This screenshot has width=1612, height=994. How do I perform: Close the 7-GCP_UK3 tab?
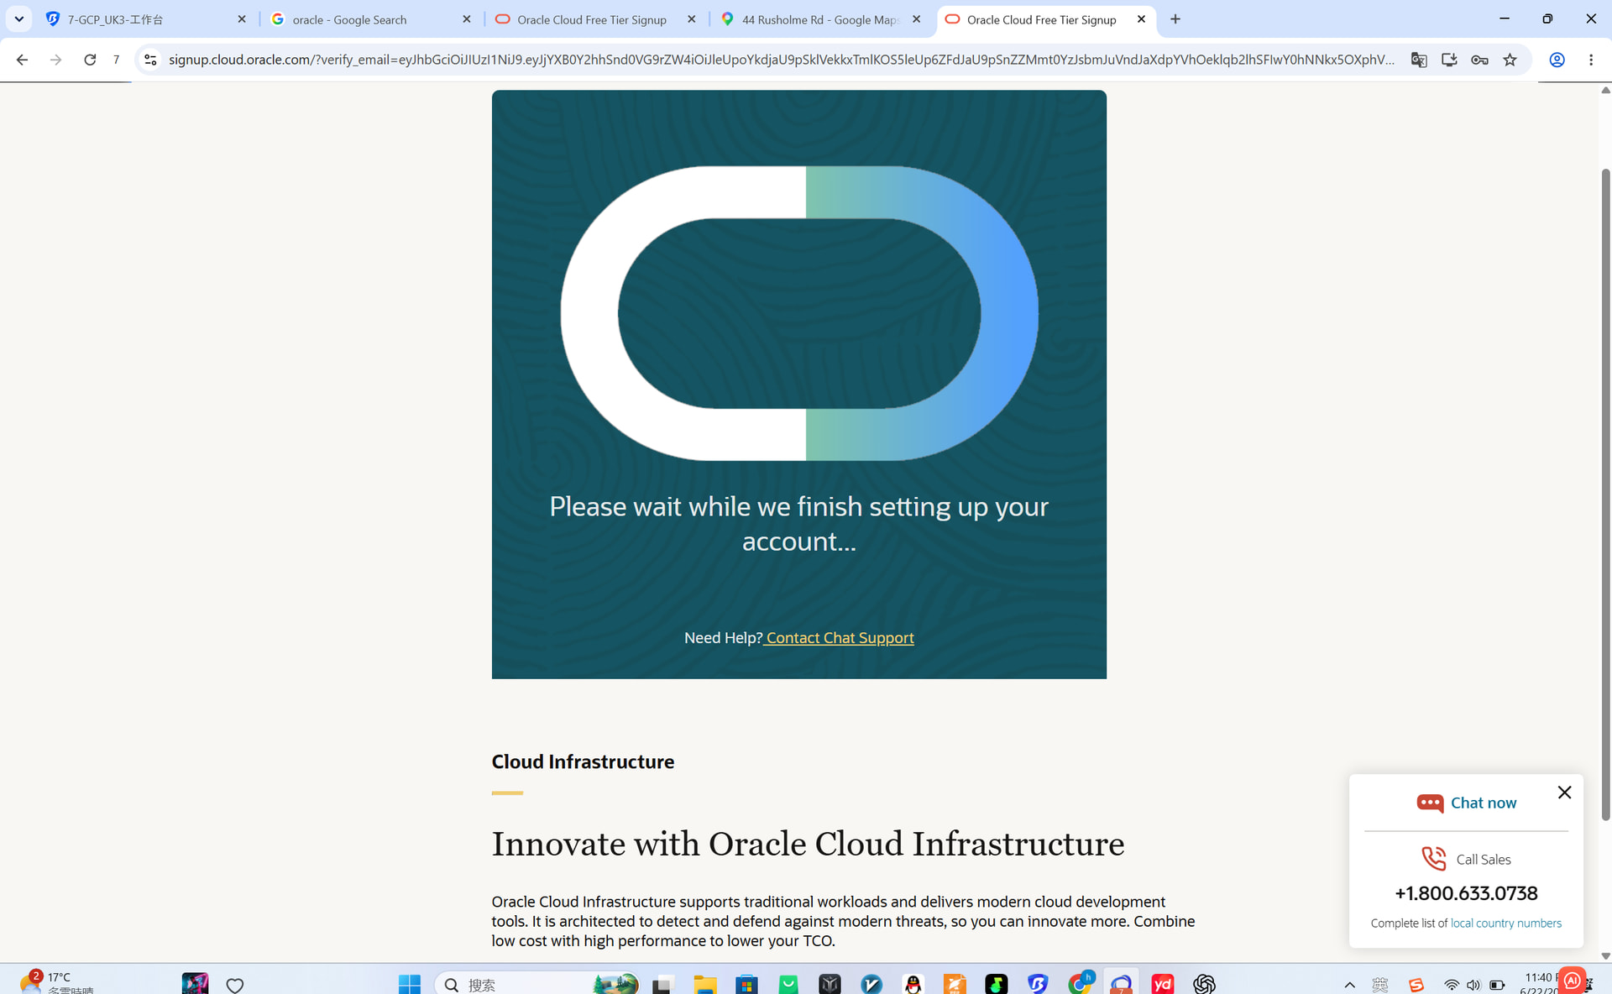242,19
